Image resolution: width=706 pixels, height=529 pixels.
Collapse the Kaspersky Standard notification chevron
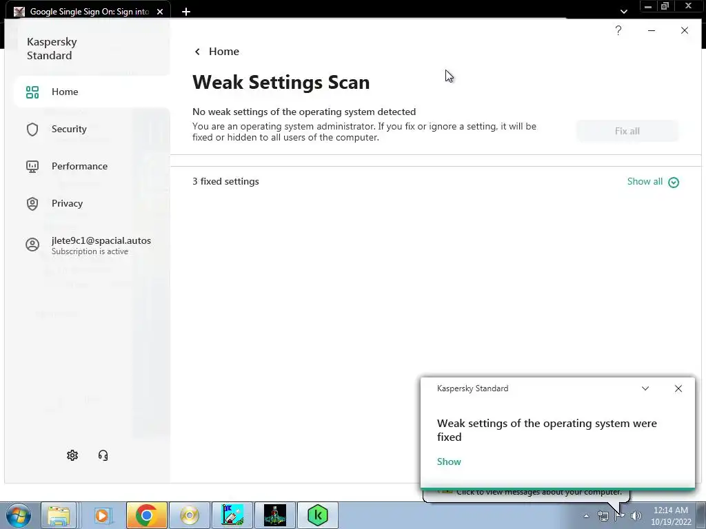coord(645,388)
